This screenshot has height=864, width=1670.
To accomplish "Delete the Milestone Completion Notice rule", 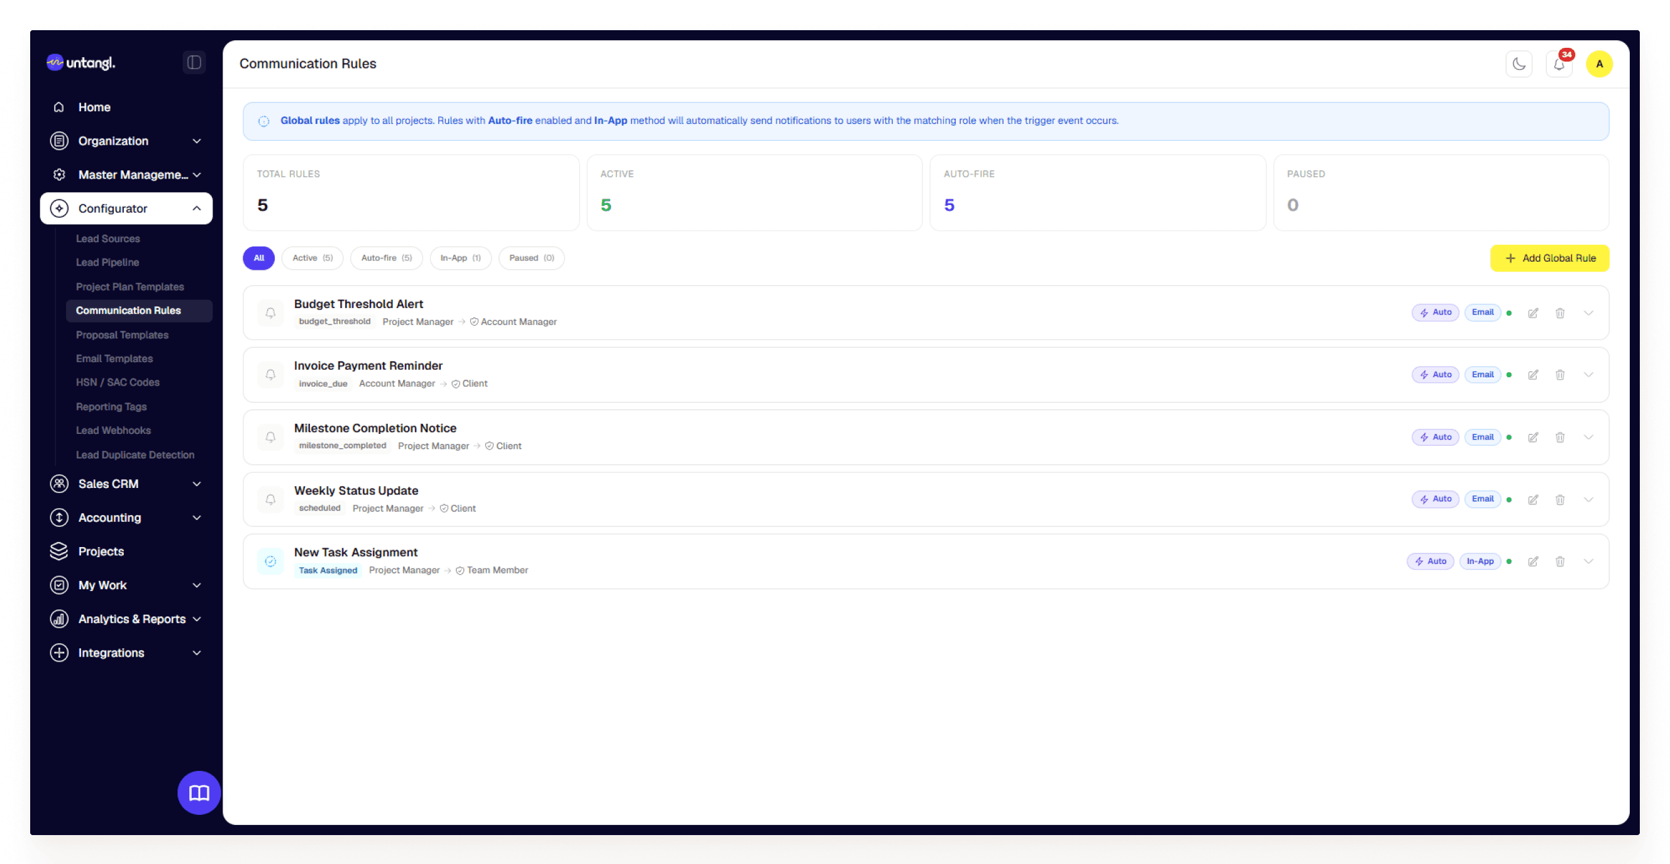I will (1560, 438).
